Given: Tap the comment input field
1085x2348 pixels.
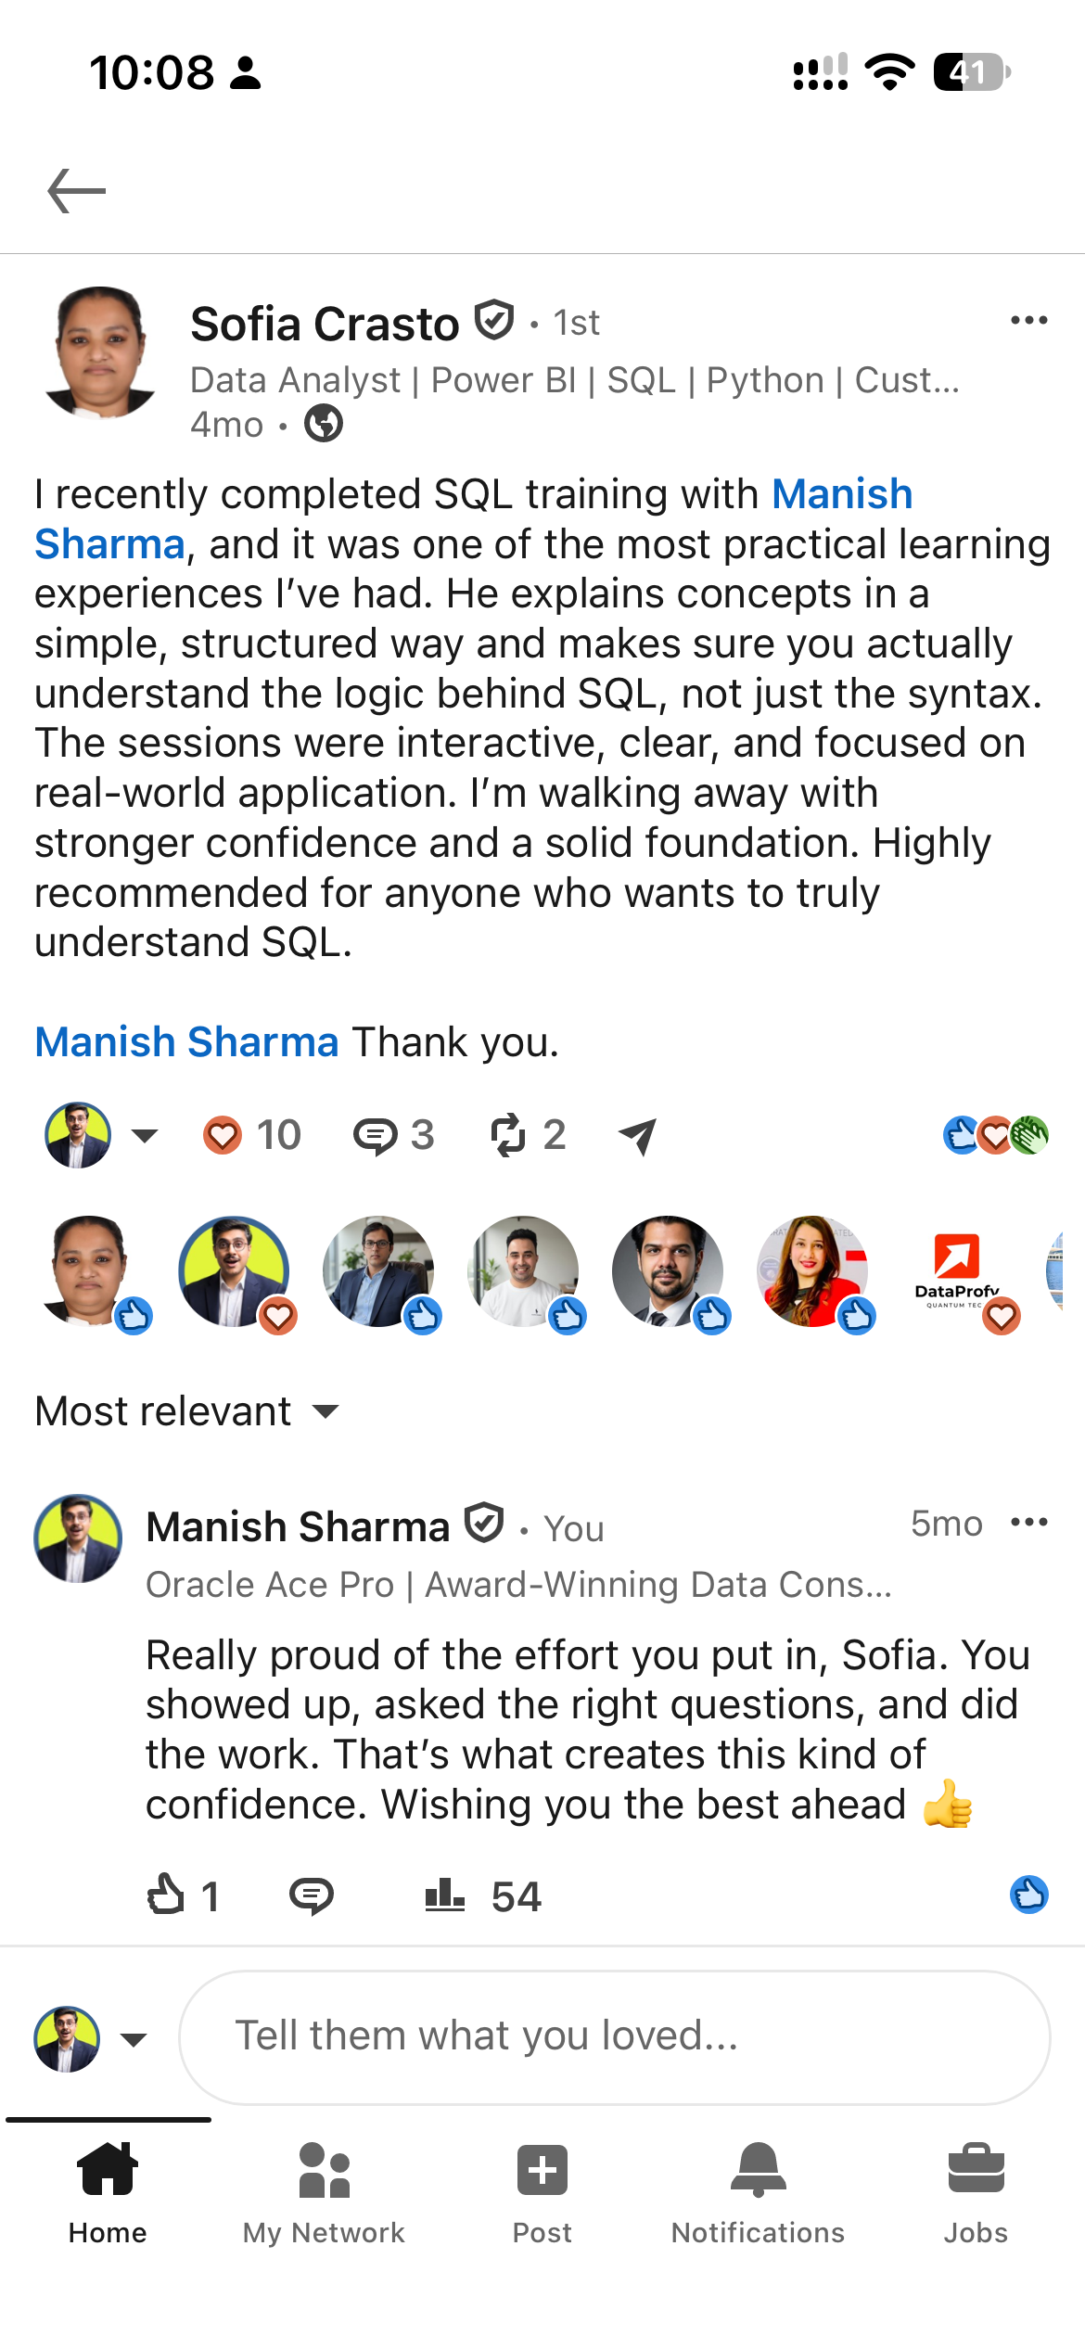Looking at the screenshot, I should (614, 2037).
